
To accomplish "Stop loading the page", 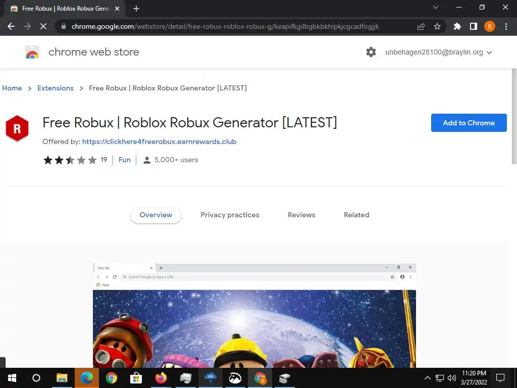I will coord(43,26).
